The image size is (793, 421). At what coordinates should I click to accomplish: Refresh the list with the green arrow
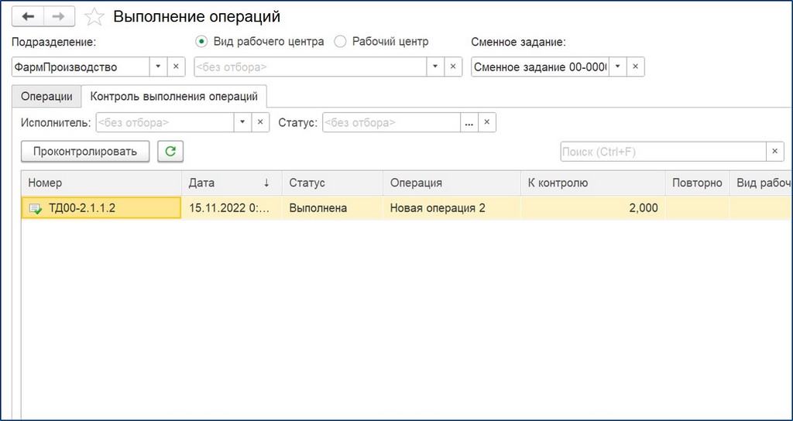tap(170, 152)
